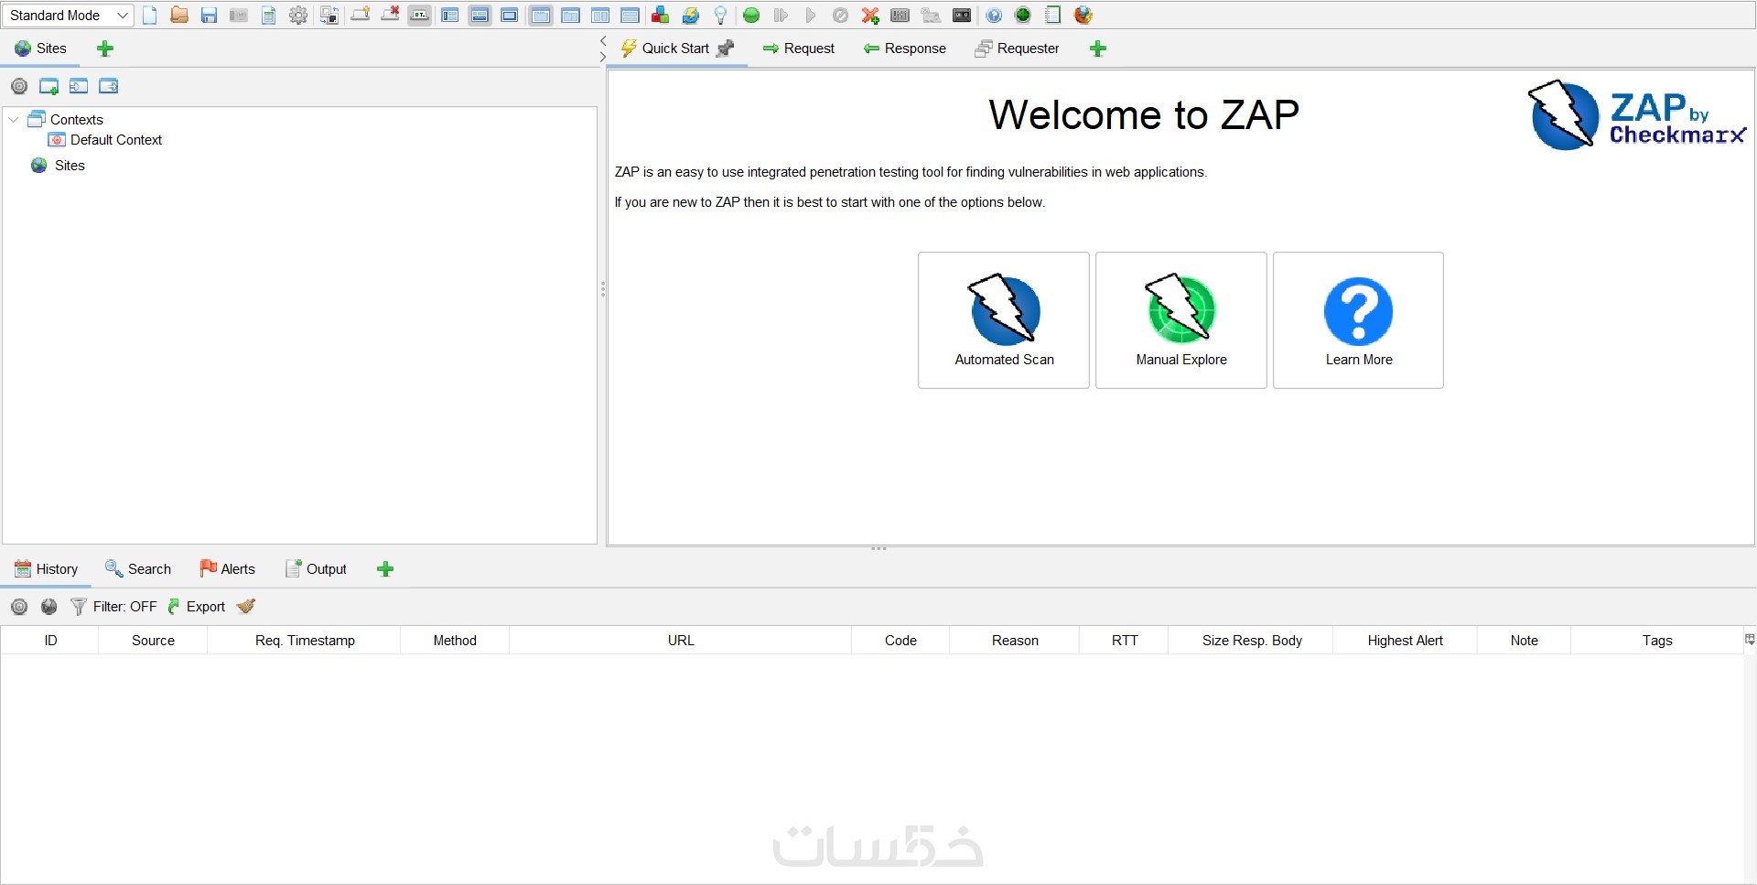Click the disabled step icon in toolbar
1757x885 pixels.
click(x=781, y=16)
